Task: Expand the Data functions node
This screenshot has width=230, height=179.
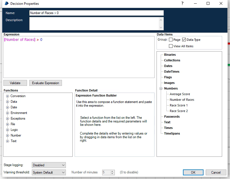Action: 7,102
